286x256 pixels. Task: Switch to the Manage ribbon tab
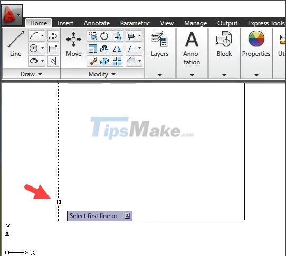196,23
